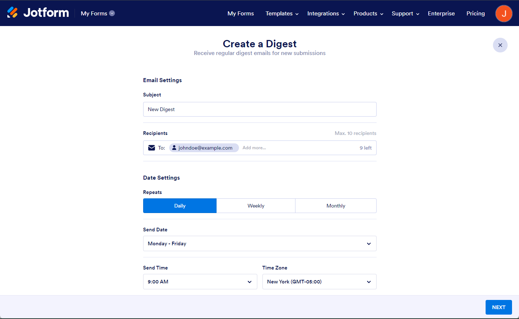This screenshot has width=519, height=319.
Task: Open the Templates menu
Action: pos(282,14)
